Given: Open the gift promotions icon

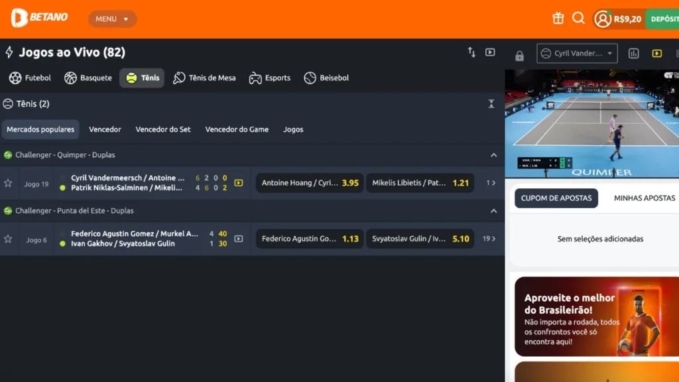Looking at the screenshot, I should [x=558, y=18].
